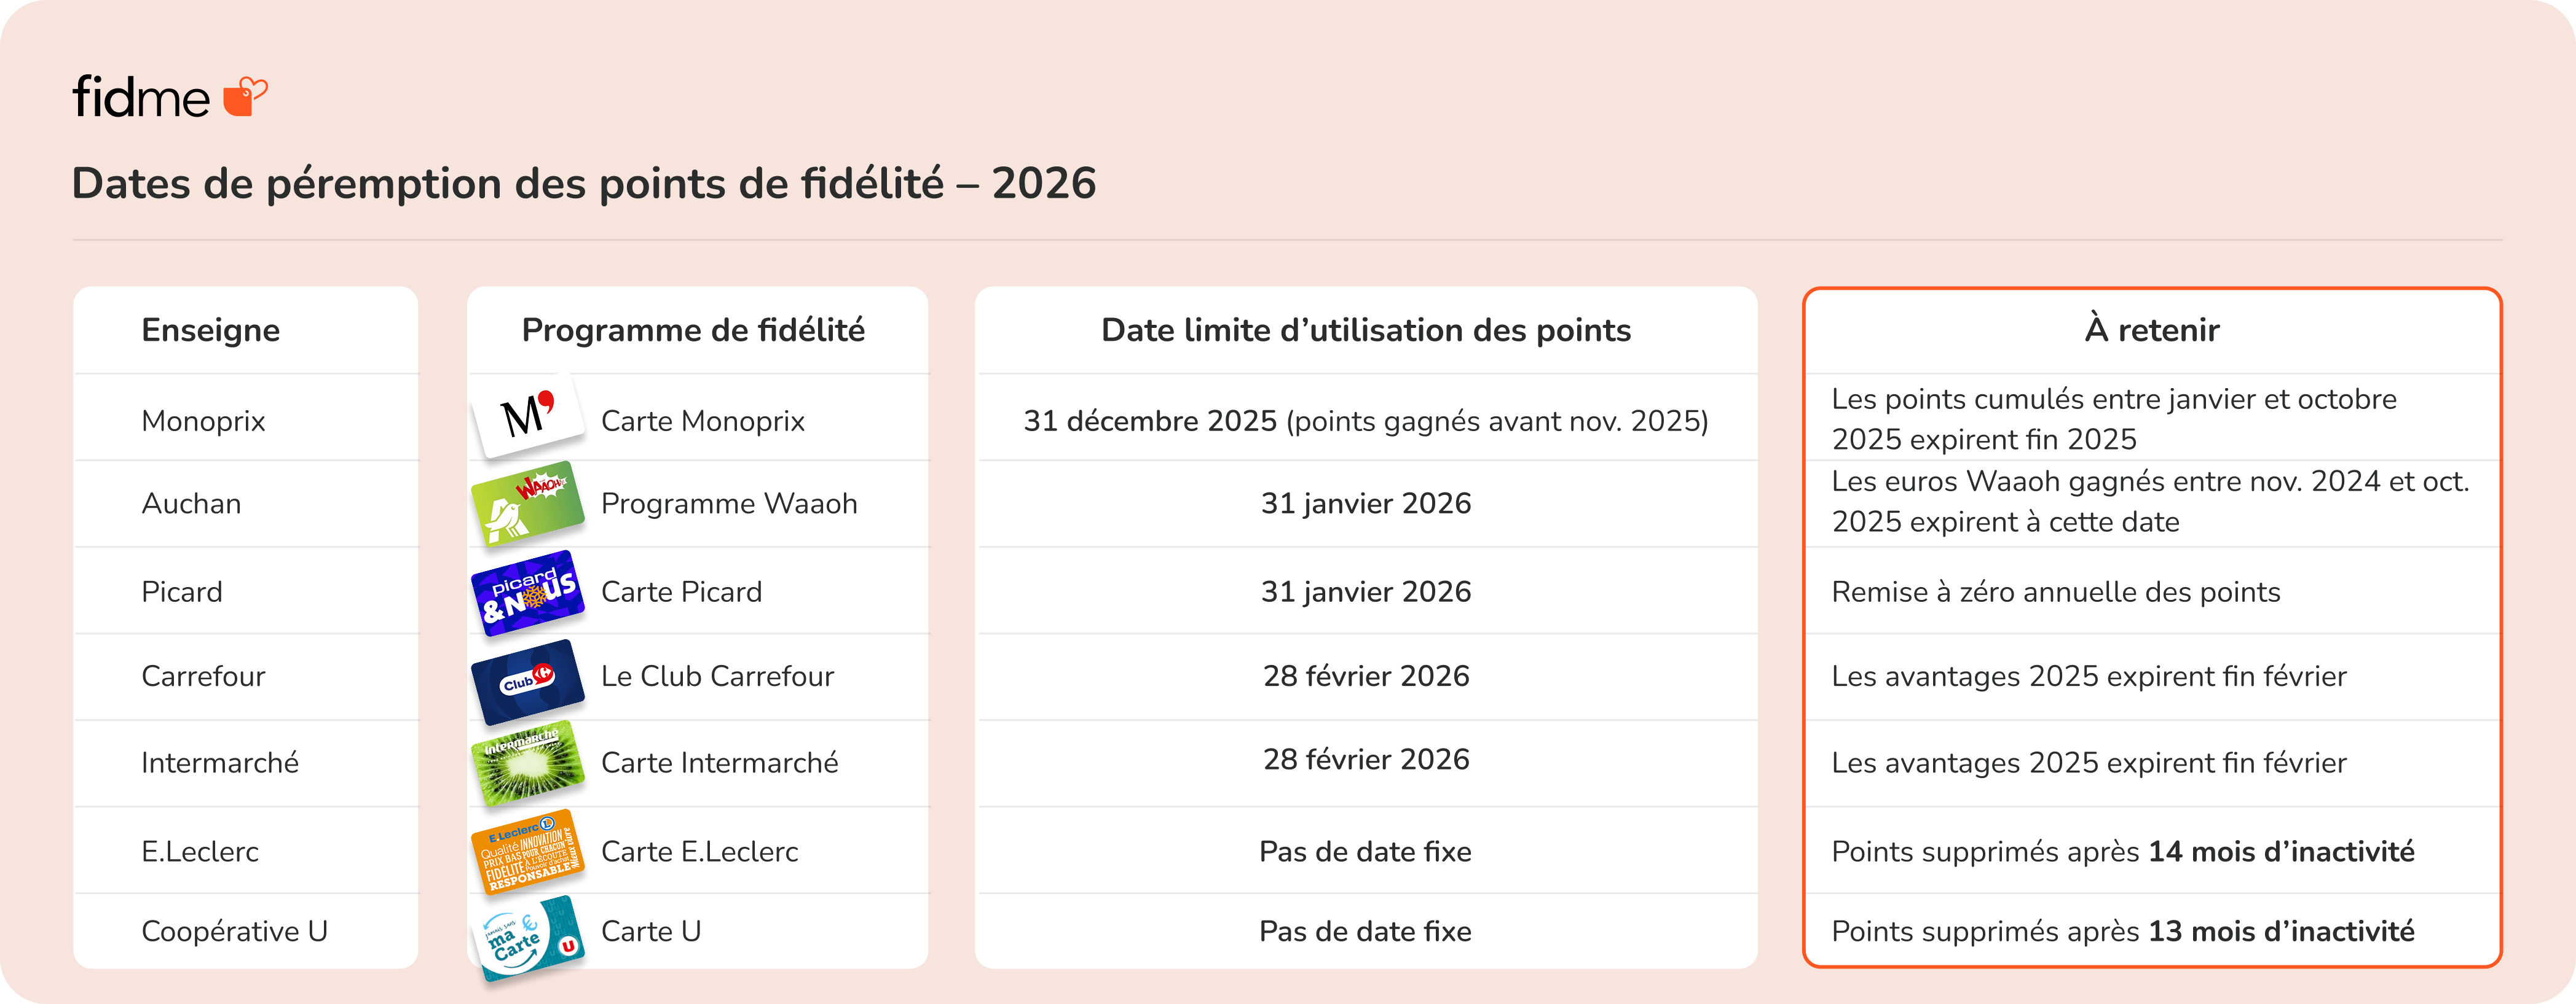Open the Club Carrefour card icon
Viewport: 2576px width, 1004px height.
(x=528, y=680)
